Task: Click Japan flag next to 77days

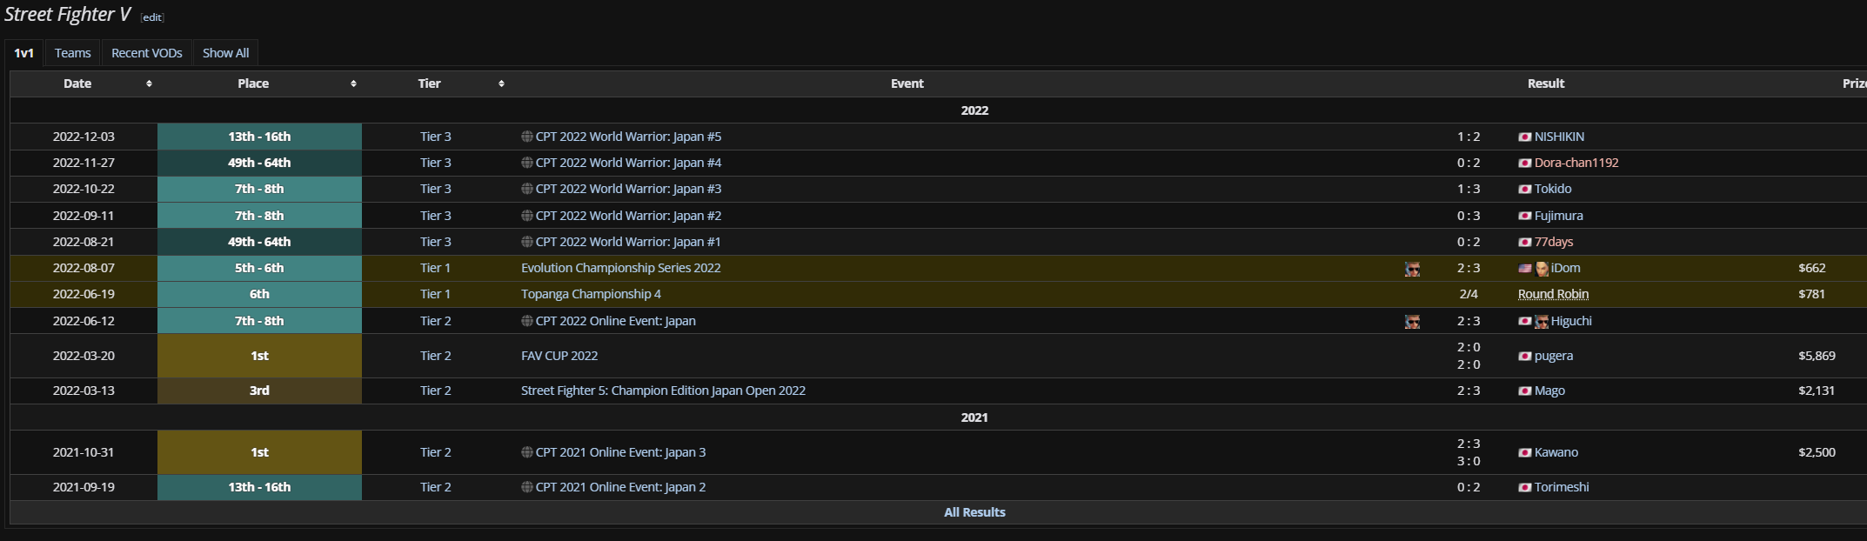Action: click(x=1524, y=243)
